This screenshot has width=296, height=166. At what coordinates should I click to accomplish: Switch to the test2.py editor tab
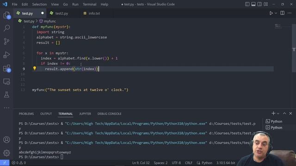62,13
